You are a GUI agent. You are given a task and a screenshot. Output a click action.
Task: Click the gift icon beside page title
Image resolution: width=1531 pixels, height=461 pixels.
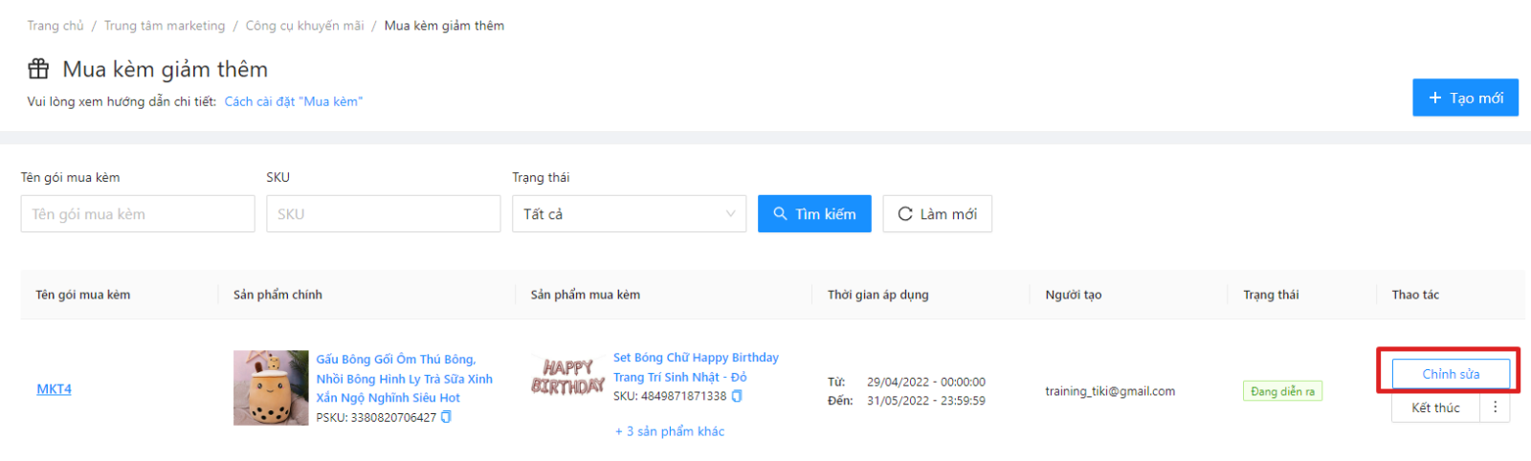tap(38, 69)
